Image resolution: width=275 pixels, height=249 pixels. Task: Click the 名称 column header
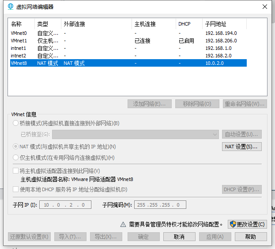pos(22,24)
